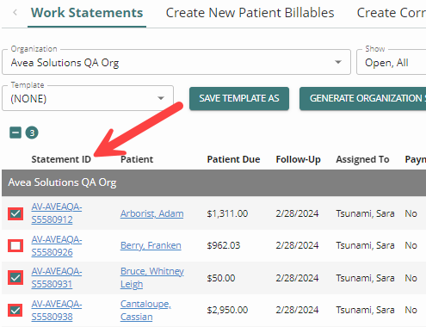Click the minus deselect-all icon
This screenshot has height=327, width=426.
coord(15,133)
